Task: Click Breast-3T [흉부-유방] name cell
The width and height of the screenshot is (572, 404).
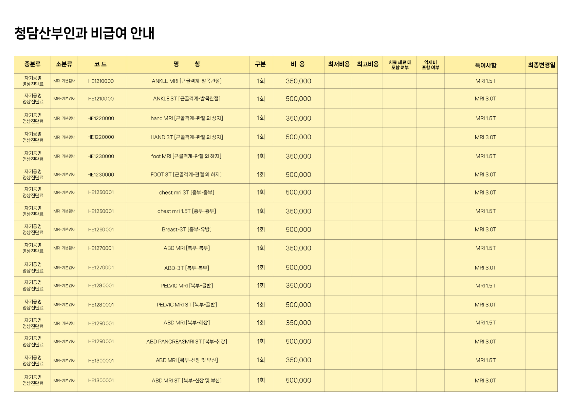Action: click(187, 229)
